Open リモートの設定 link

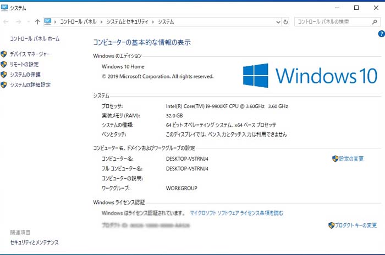coord(24,64)
